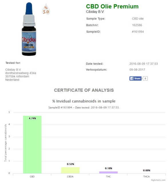Click the chart title about individual cannabinoids
168x182 pixels.
coord(84,101)
